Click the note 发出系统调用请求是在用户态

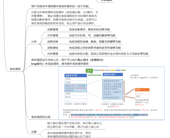(x=69, y=135)
